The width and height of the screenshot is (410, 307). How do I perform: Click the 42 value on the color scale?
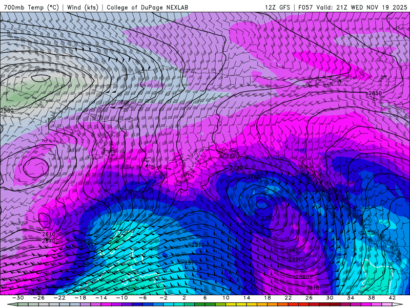[x=392, y=298]
